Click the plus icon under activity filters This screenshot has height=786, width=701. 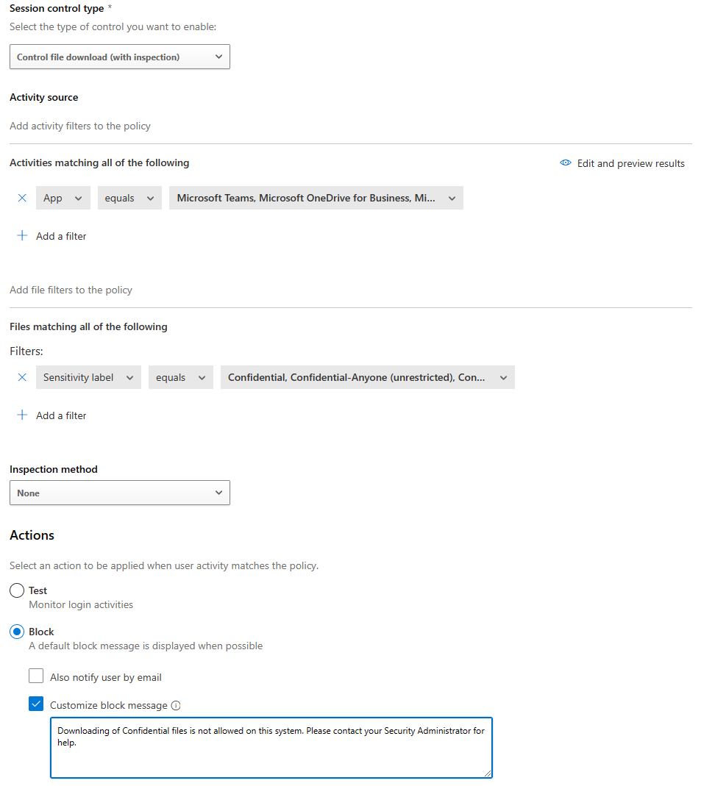pos(22,235)
